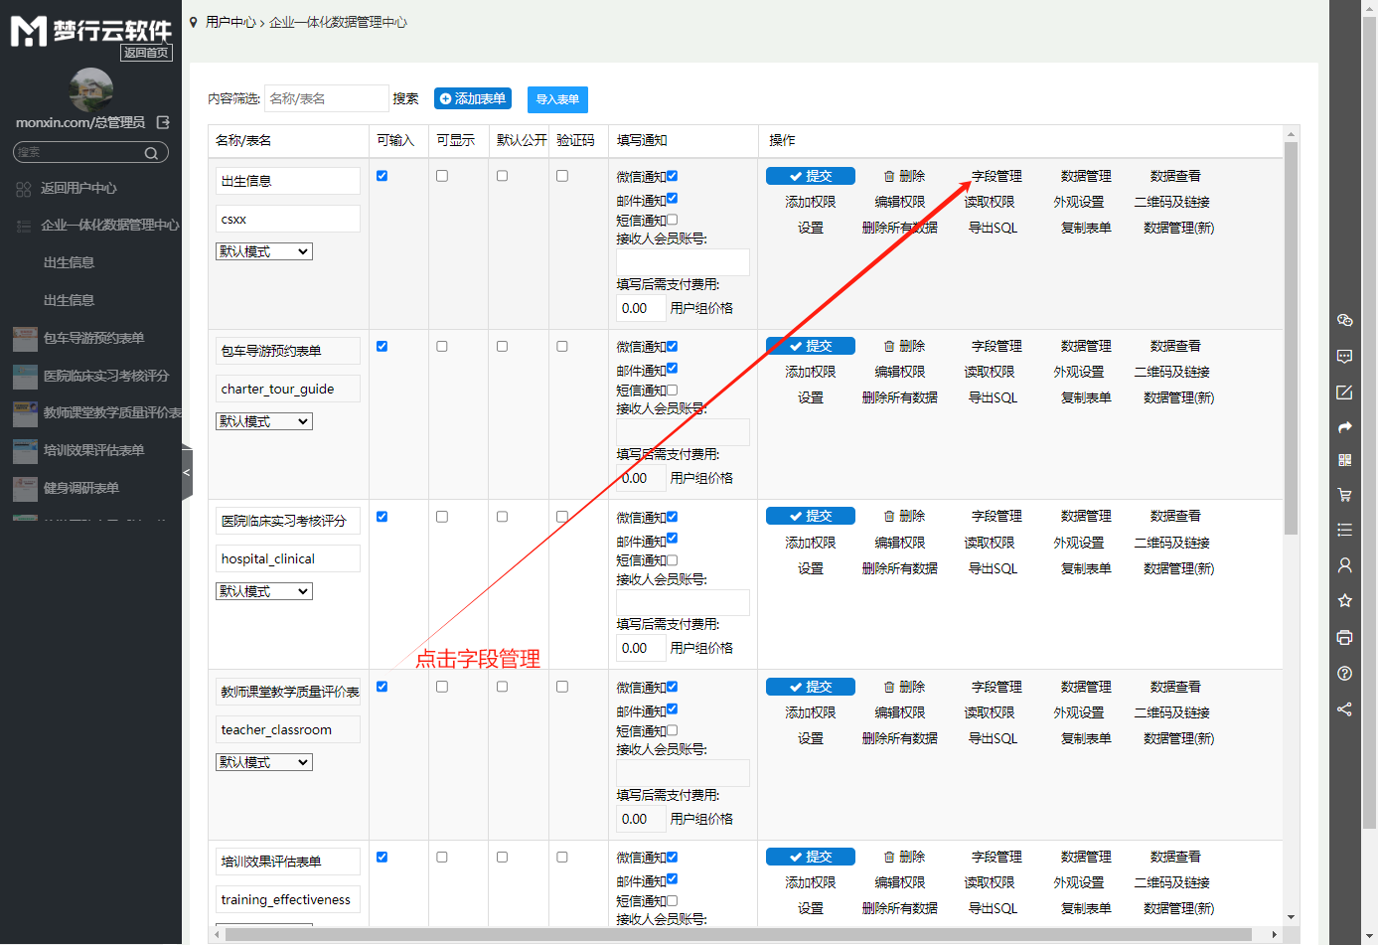Screen dimensions: 1378x945
Task: Click the 用户中心 breadcrumb link
Action: pos(230,22)
